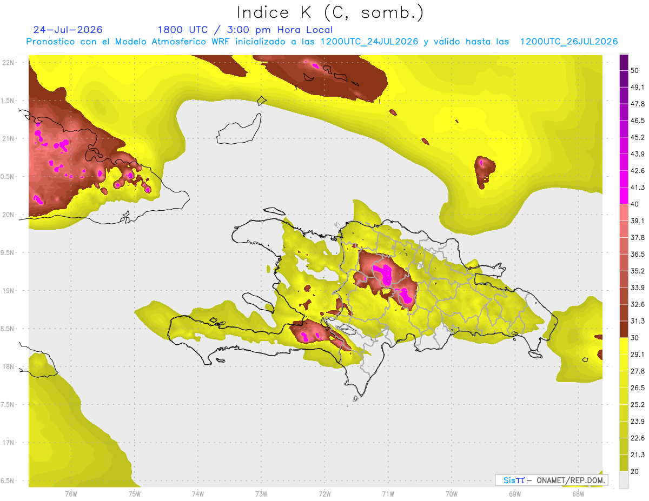
Task: Click the map title "Indice K (C, somb.)"
Action: click(330, 12)
